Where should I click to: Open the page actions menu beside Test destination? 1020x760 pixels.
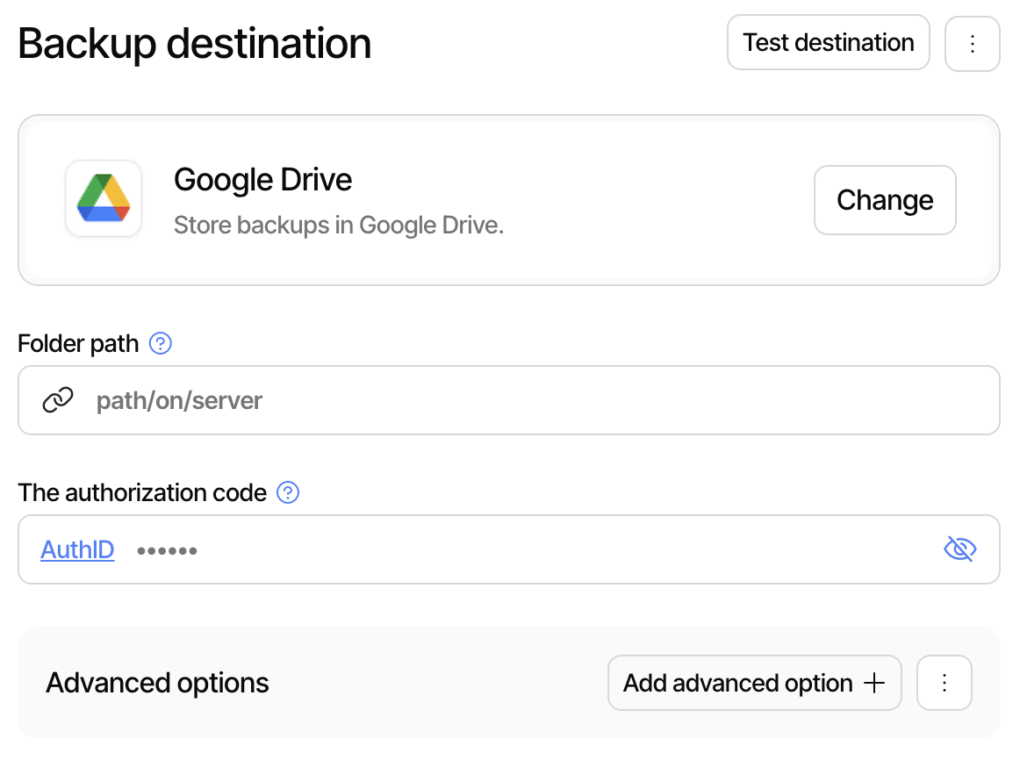pos(973,42)
